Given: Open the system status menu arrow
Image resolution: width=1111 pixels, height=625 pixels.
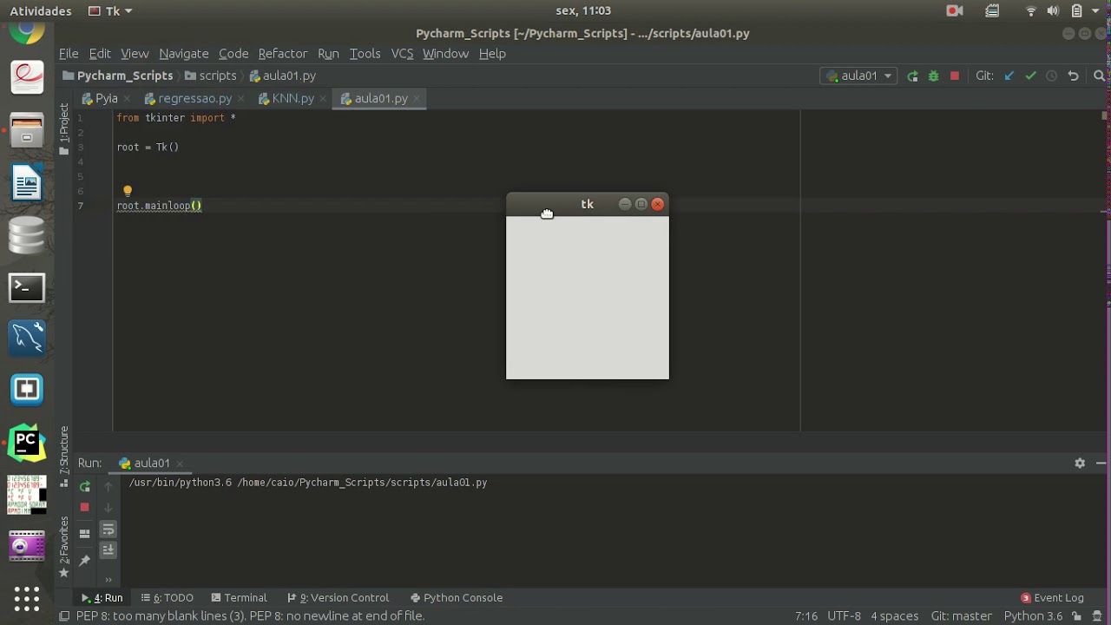Looking at the screenshot, I should pos(1097,11).
